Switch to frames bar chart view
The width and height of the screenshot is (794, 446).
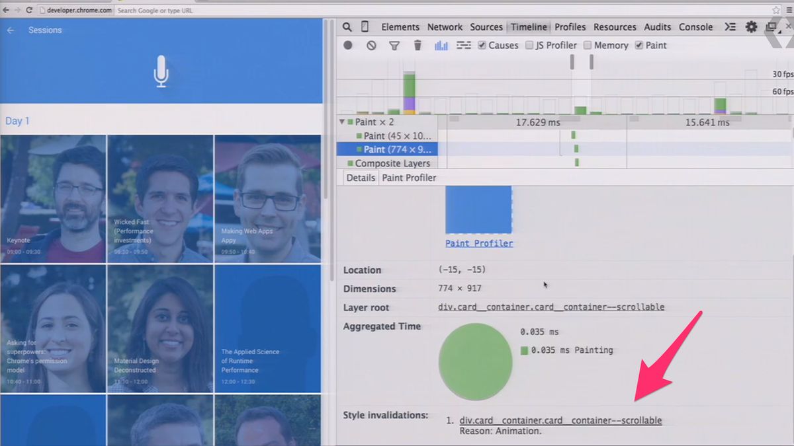coord(441,46)
